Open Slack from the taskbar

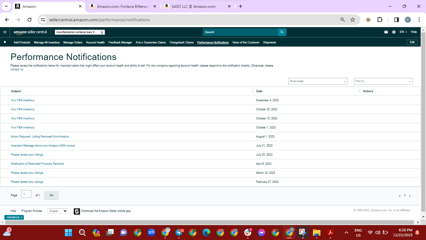click(x=248, y=232)
